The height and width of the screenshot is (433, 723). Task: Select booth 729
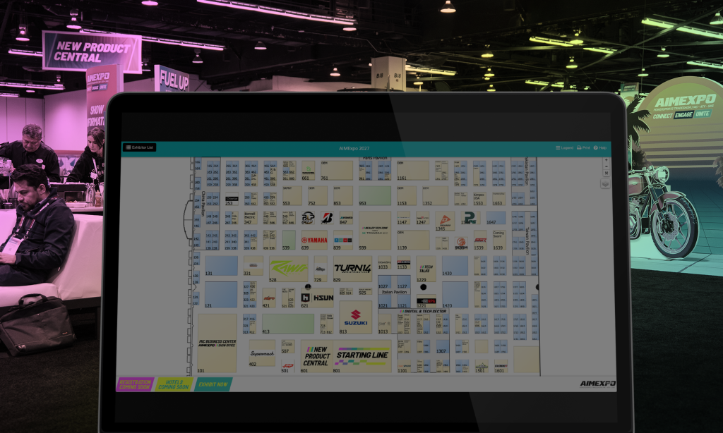pos(321,269)
